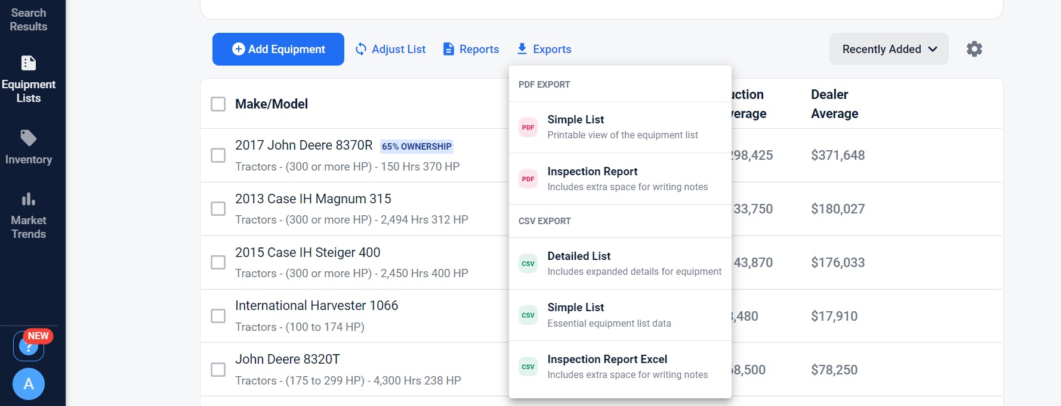Check the International Harvester 1066 row
1061x406 pixels.
click(x=218, y=316)
